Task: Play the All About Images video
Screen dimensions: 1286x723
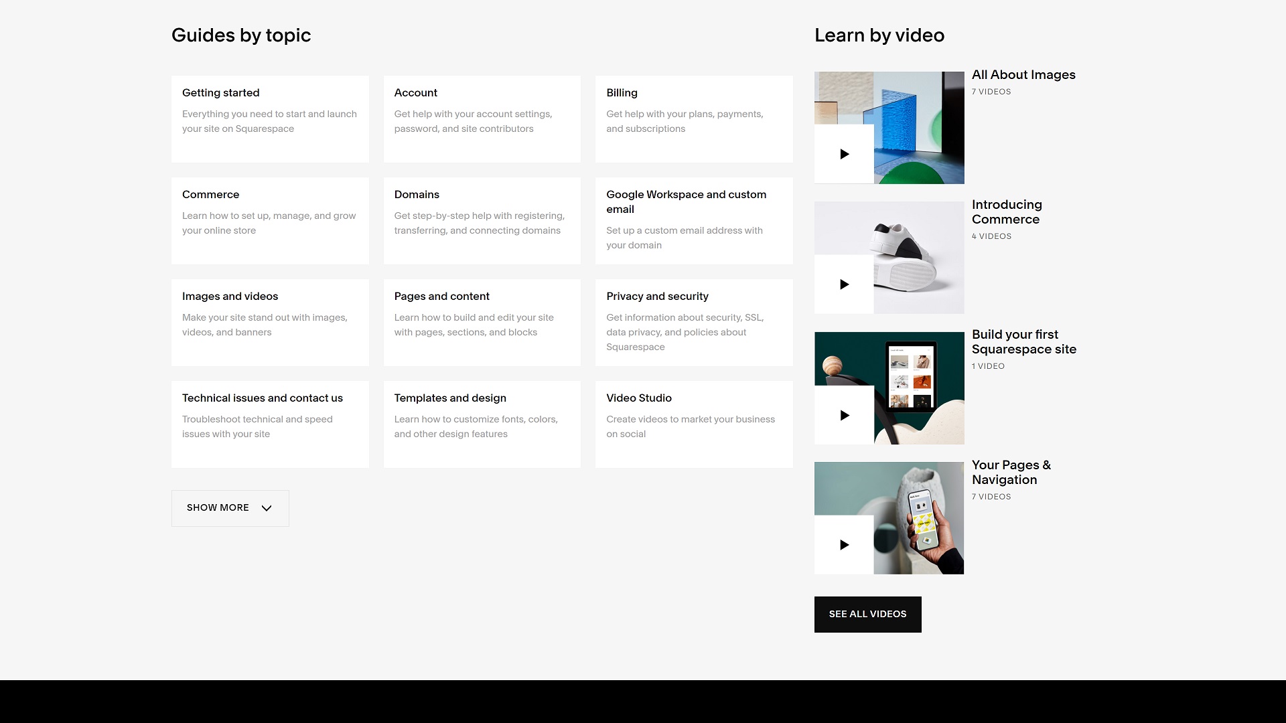Action: (844, 154)
